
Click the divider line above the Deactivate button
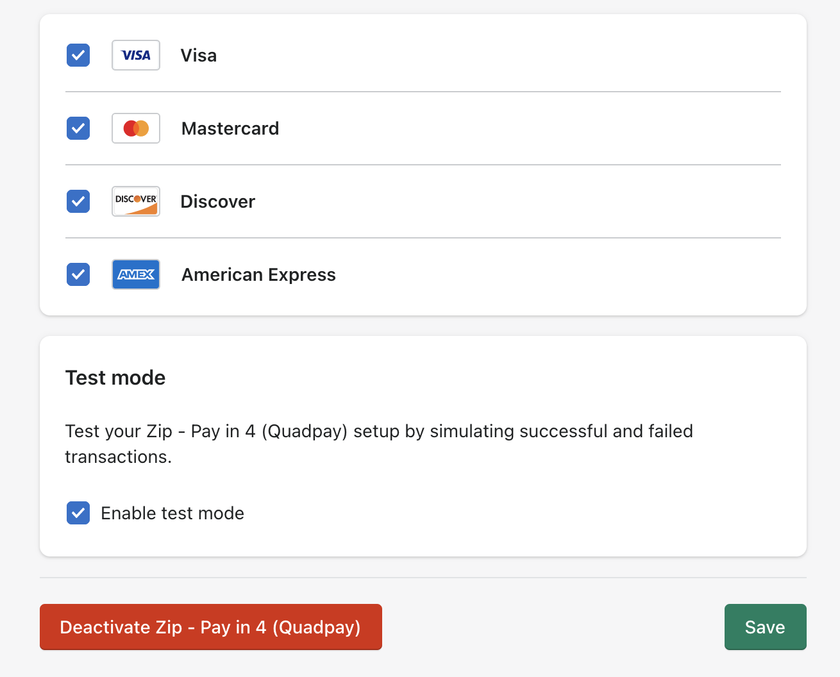(x=423, y=578)
